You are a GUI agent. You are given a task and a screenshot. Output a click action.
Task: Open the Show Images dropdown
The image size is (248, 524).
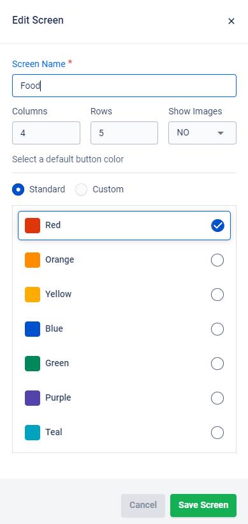202,133
